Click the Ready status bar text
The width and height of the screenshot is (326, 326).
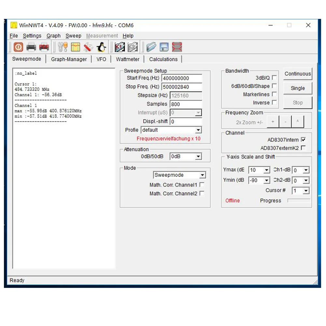click(x=17, y=280)
